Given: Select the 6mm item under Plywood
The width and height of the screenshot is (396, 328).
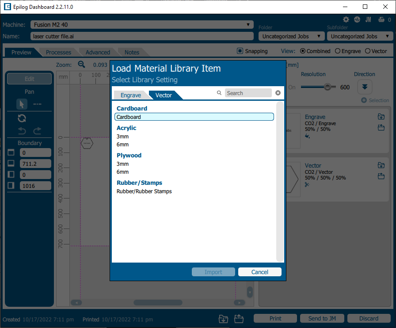Looking at the screenshot, I should [123, 172].
